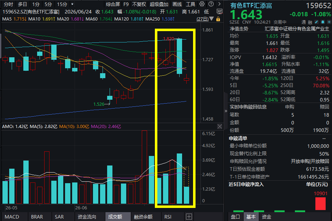Open the help question mark icon

coord(211,4)
